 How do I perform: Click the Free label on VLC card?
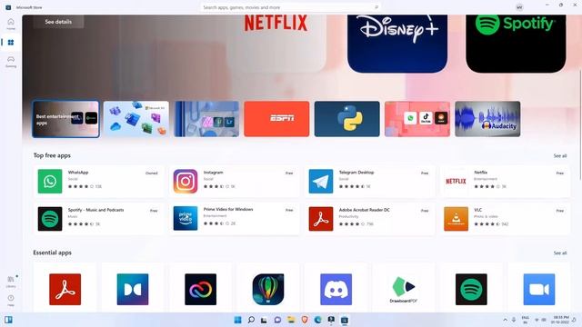tap(560, 211)
